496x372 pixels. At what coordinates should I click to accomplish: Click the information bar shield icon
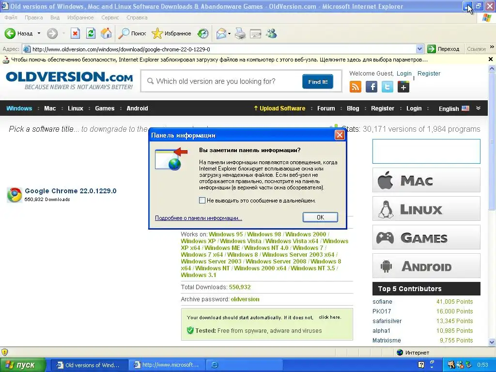[x=6, y=60]
